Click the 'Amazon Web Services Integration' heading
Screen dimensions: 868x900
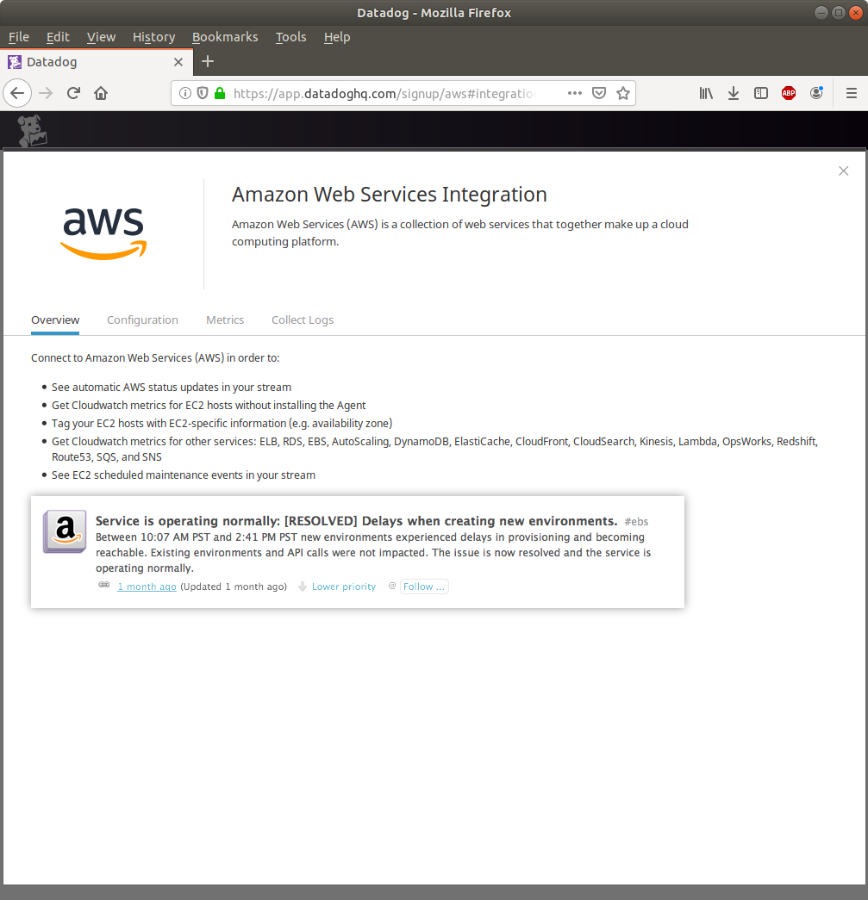390,195
